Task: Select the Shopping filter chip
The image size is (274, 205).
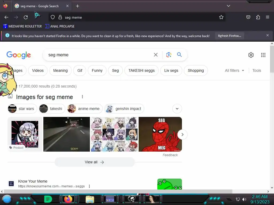Action: pyautogui.click(x=196, y=70)
